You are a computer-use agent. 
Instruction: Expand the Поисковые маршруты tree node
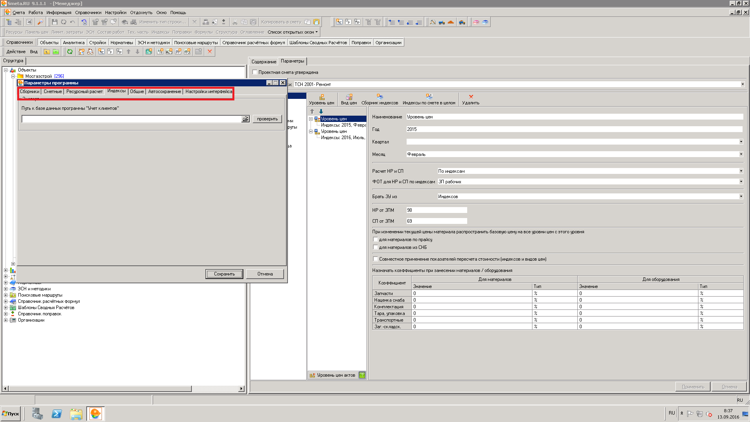[x=5, y=295]
